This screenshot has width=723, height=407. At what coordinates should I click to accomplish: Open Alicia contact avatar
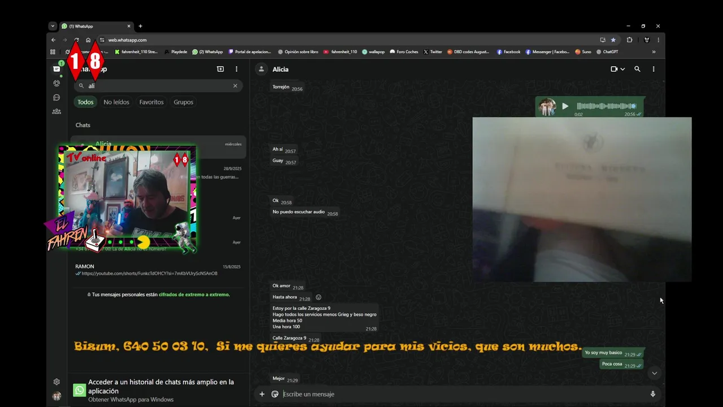(261, 69)
